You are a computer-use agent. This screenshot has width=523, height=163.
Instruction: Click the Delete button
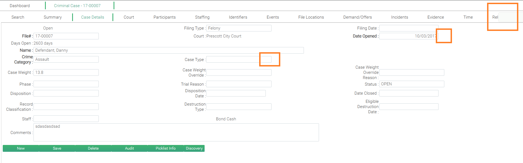tap(93, 148)
